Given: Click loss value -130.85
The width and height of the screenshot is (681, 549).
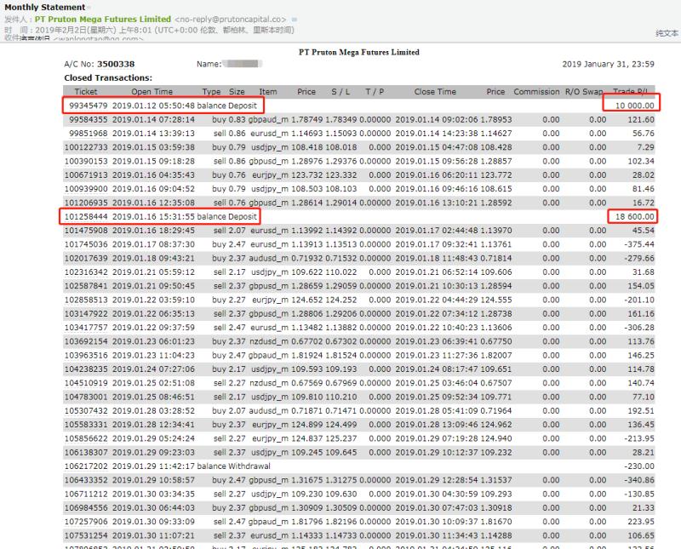Looking at the screenshot, I should pos(639,494).
